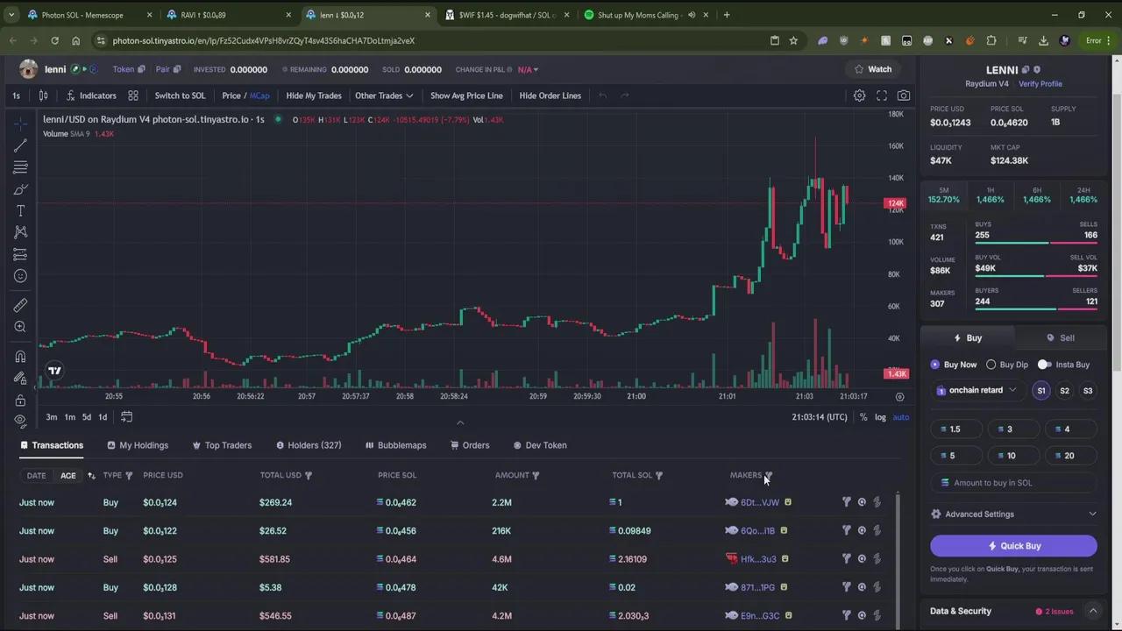Image resolution: width=1122 pixels, height=631 pixels.
Task: Toggle percent scale
Action: [x=863, y=417]
